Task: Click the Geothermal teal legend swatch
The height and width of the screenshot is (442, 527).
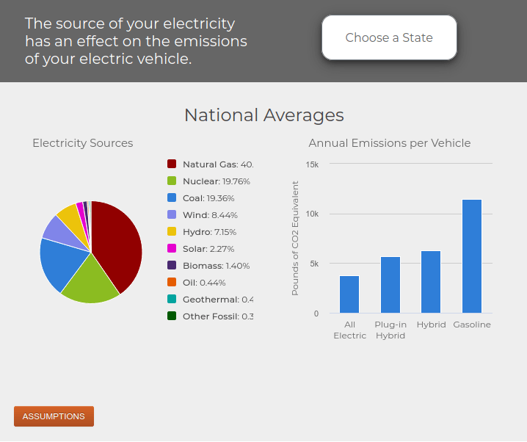Action: point(172,300)
